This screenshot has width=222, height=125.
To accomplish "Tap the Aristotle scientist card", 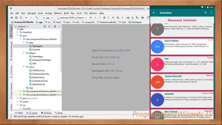I will point(182,100).
